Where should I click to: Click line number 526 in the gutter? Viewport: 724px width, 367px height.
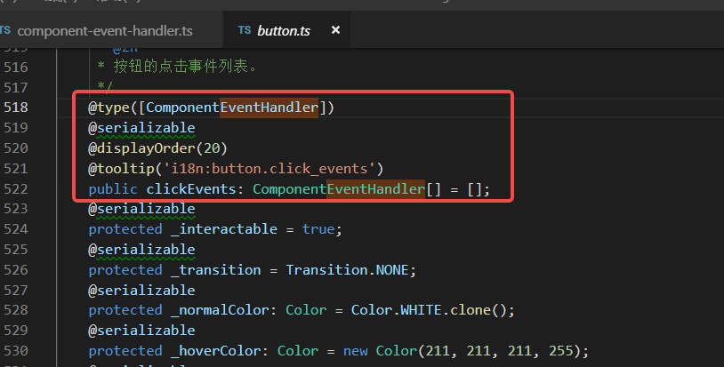click(x=16, y=270)
